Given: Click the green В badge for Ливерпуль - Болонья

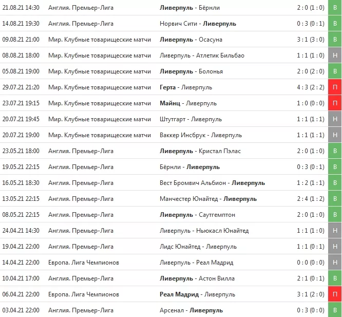Looking at the screenshot, I should pyautogui.click(x=335, y=71).
